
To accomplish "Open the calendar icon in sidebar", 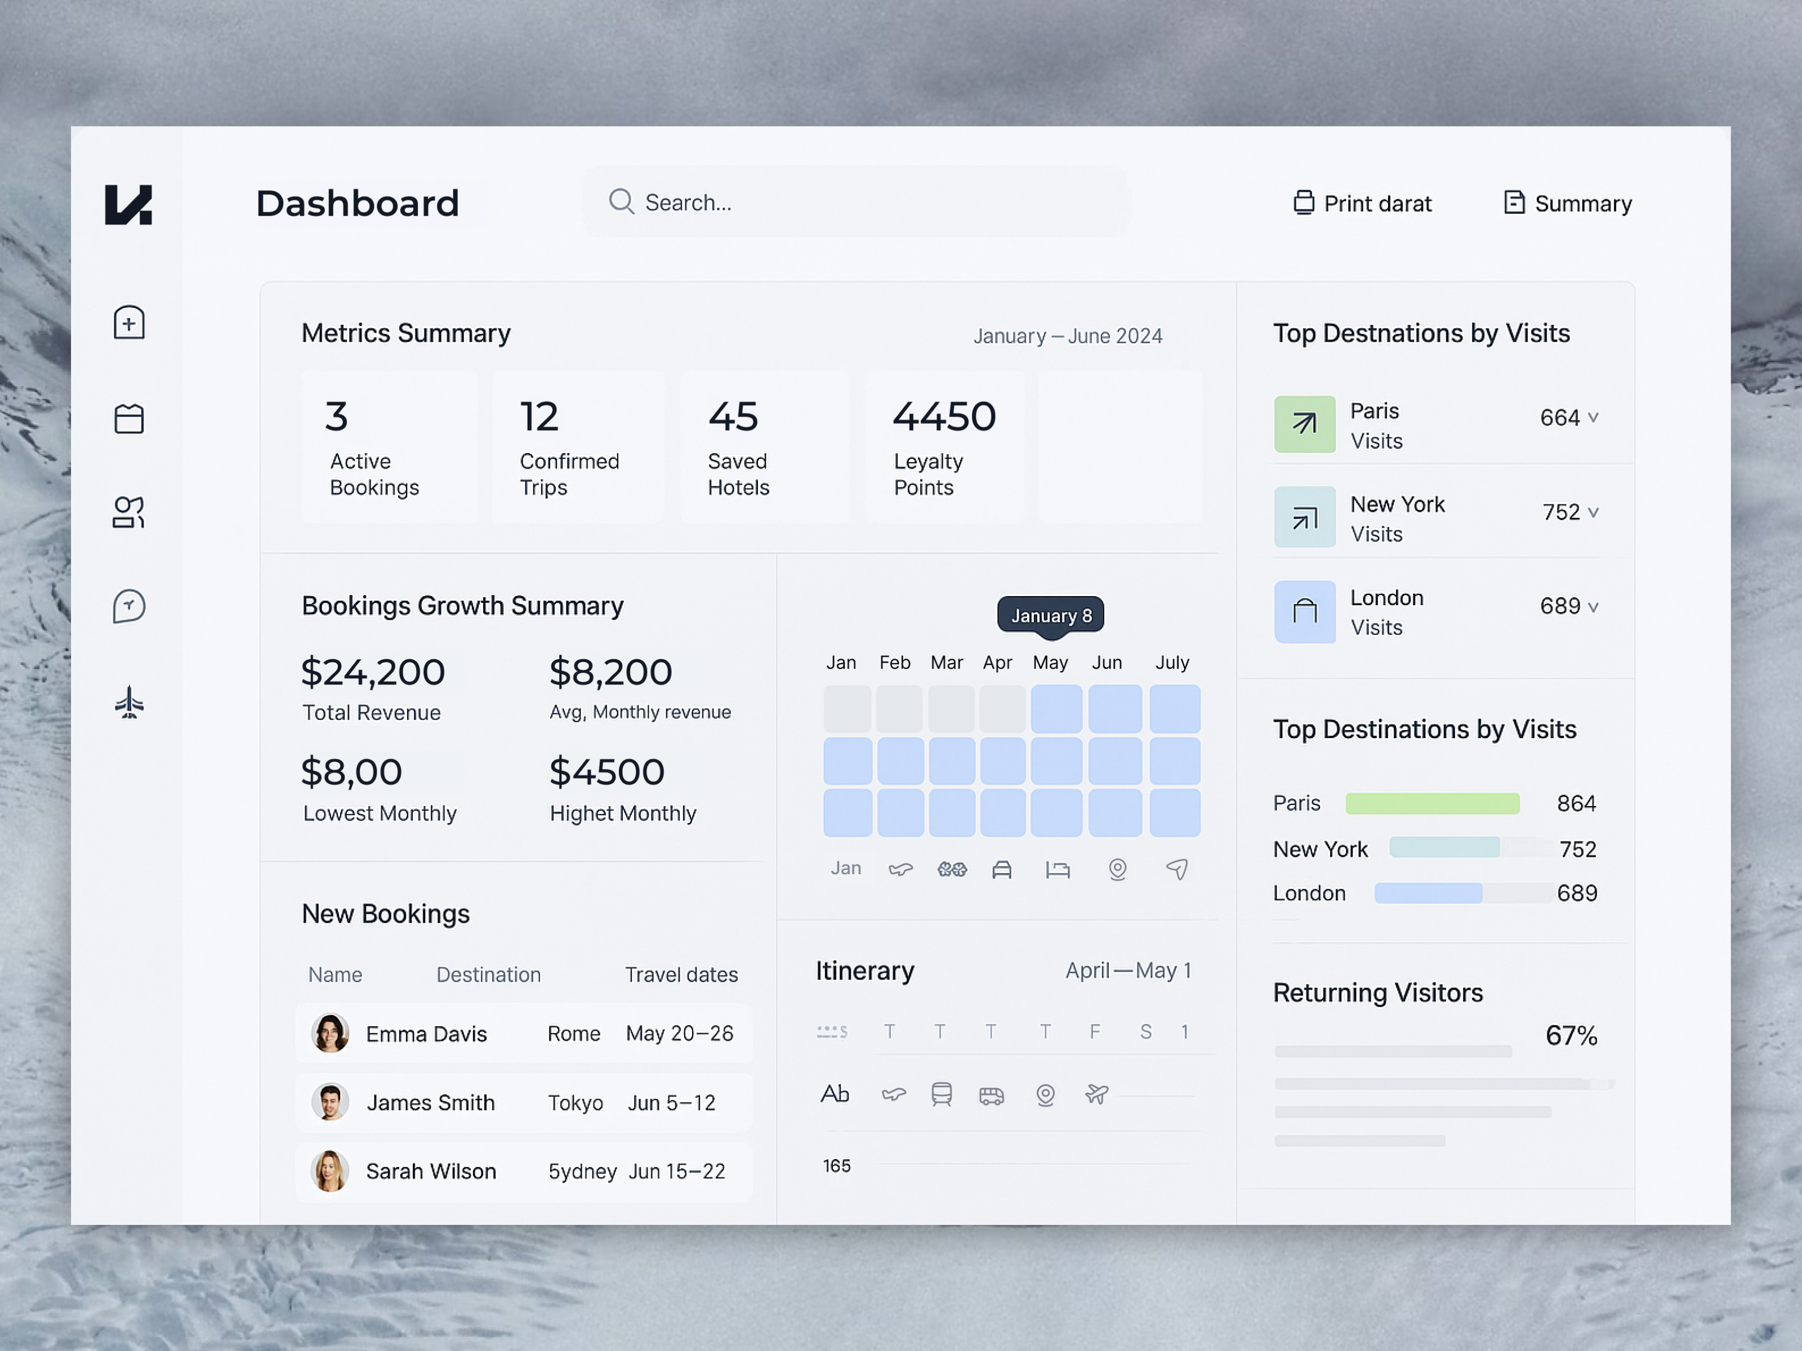I will click(129, 419).
